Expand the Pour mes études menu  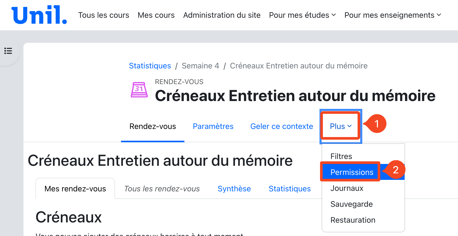302,15
